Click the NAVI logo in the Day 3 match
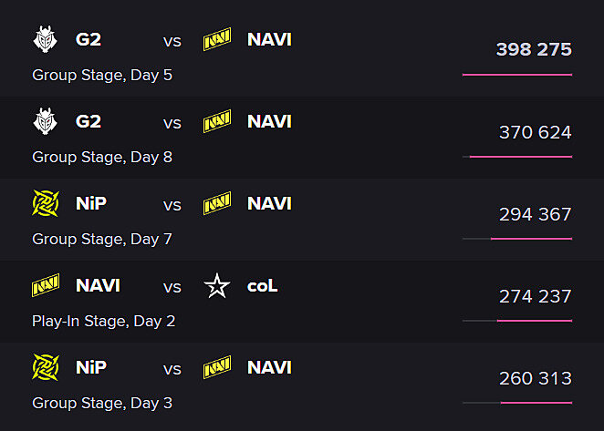Viewport: 604px width, 431px height. (x=217, y=368)
